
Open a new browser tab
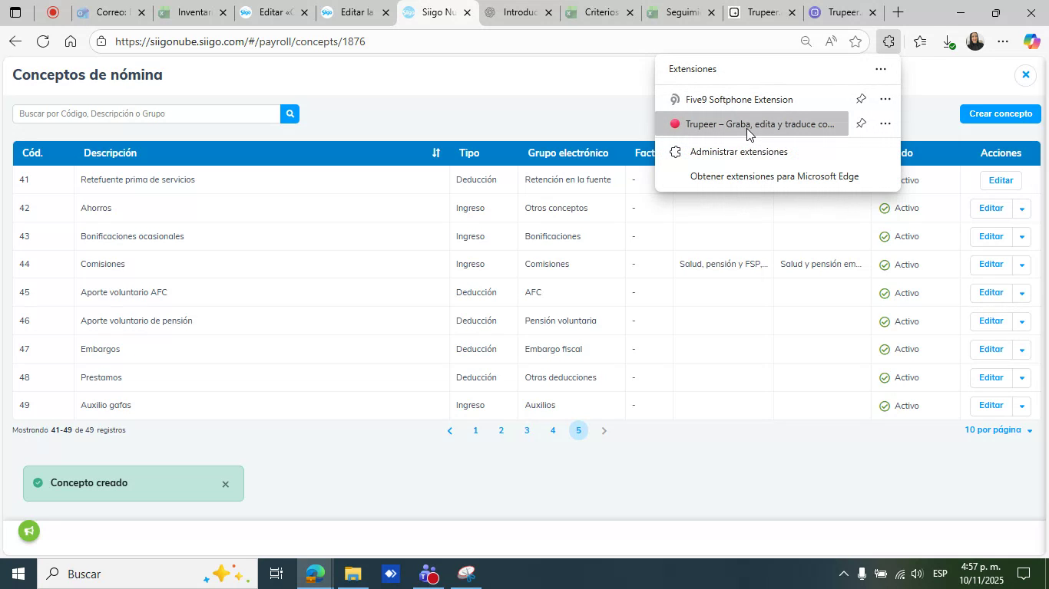pos(897,12)
